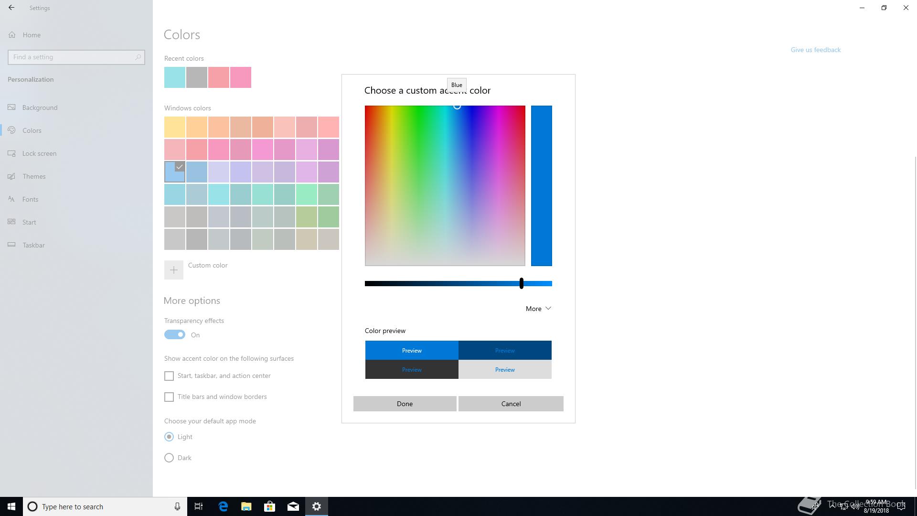Open the Mail app from taskbar
This screenshot has height=516, width=917.
[293, 506]
